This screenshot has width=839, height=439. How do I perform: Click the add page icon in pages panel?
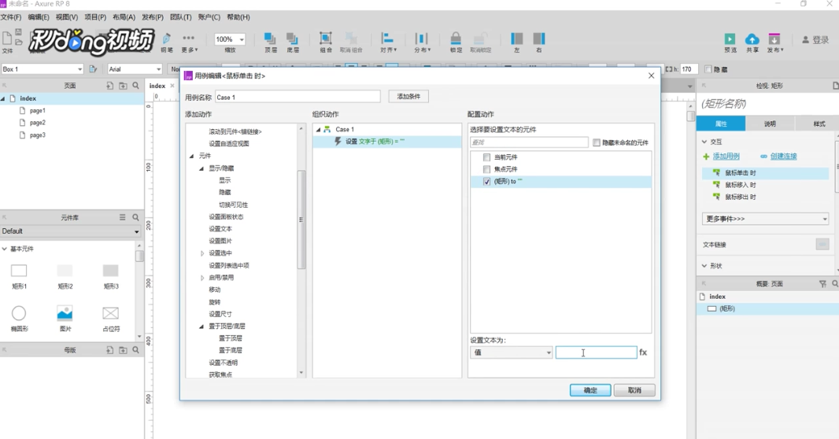[x=109, y=86]
